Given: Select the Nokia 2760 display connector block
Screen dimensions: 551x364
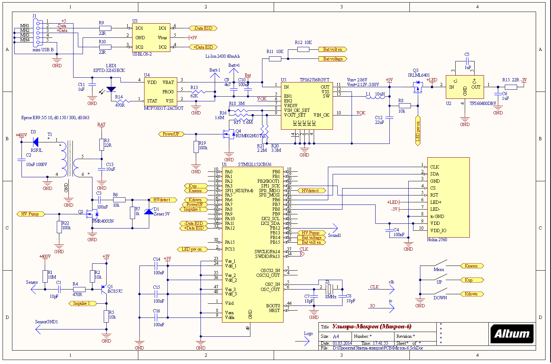Looking at the screenshot, I should pyautogui.click(x=448, y=197).
